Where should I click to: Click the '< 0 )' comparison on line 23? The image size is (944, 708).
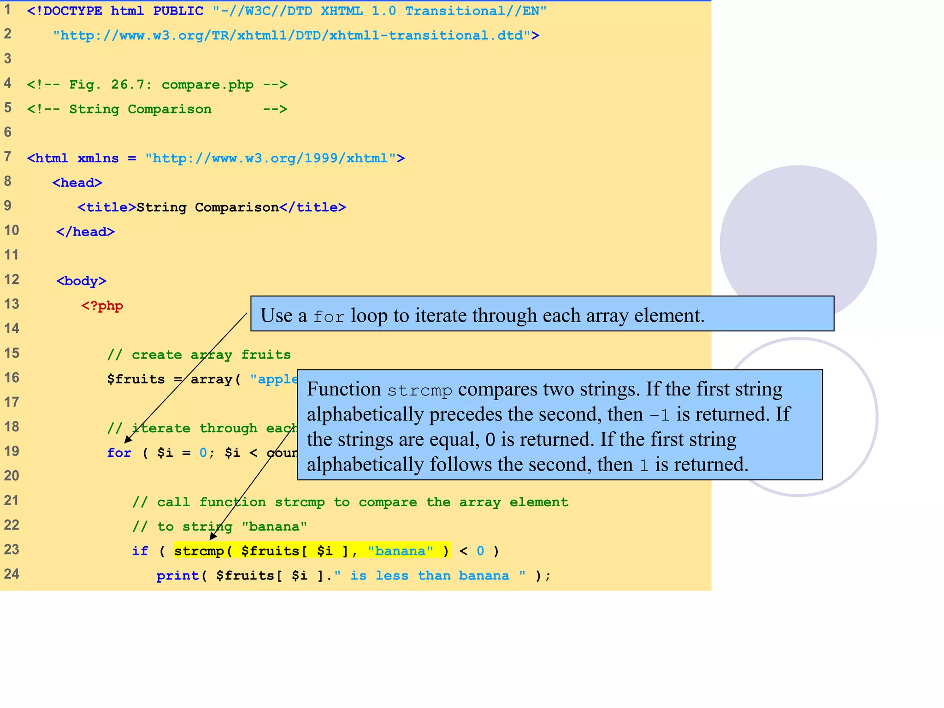tap(479, 551)
